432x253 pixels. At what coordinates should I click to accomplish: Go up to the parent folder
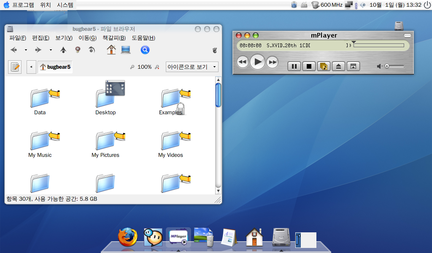click(x=63, y=50)
